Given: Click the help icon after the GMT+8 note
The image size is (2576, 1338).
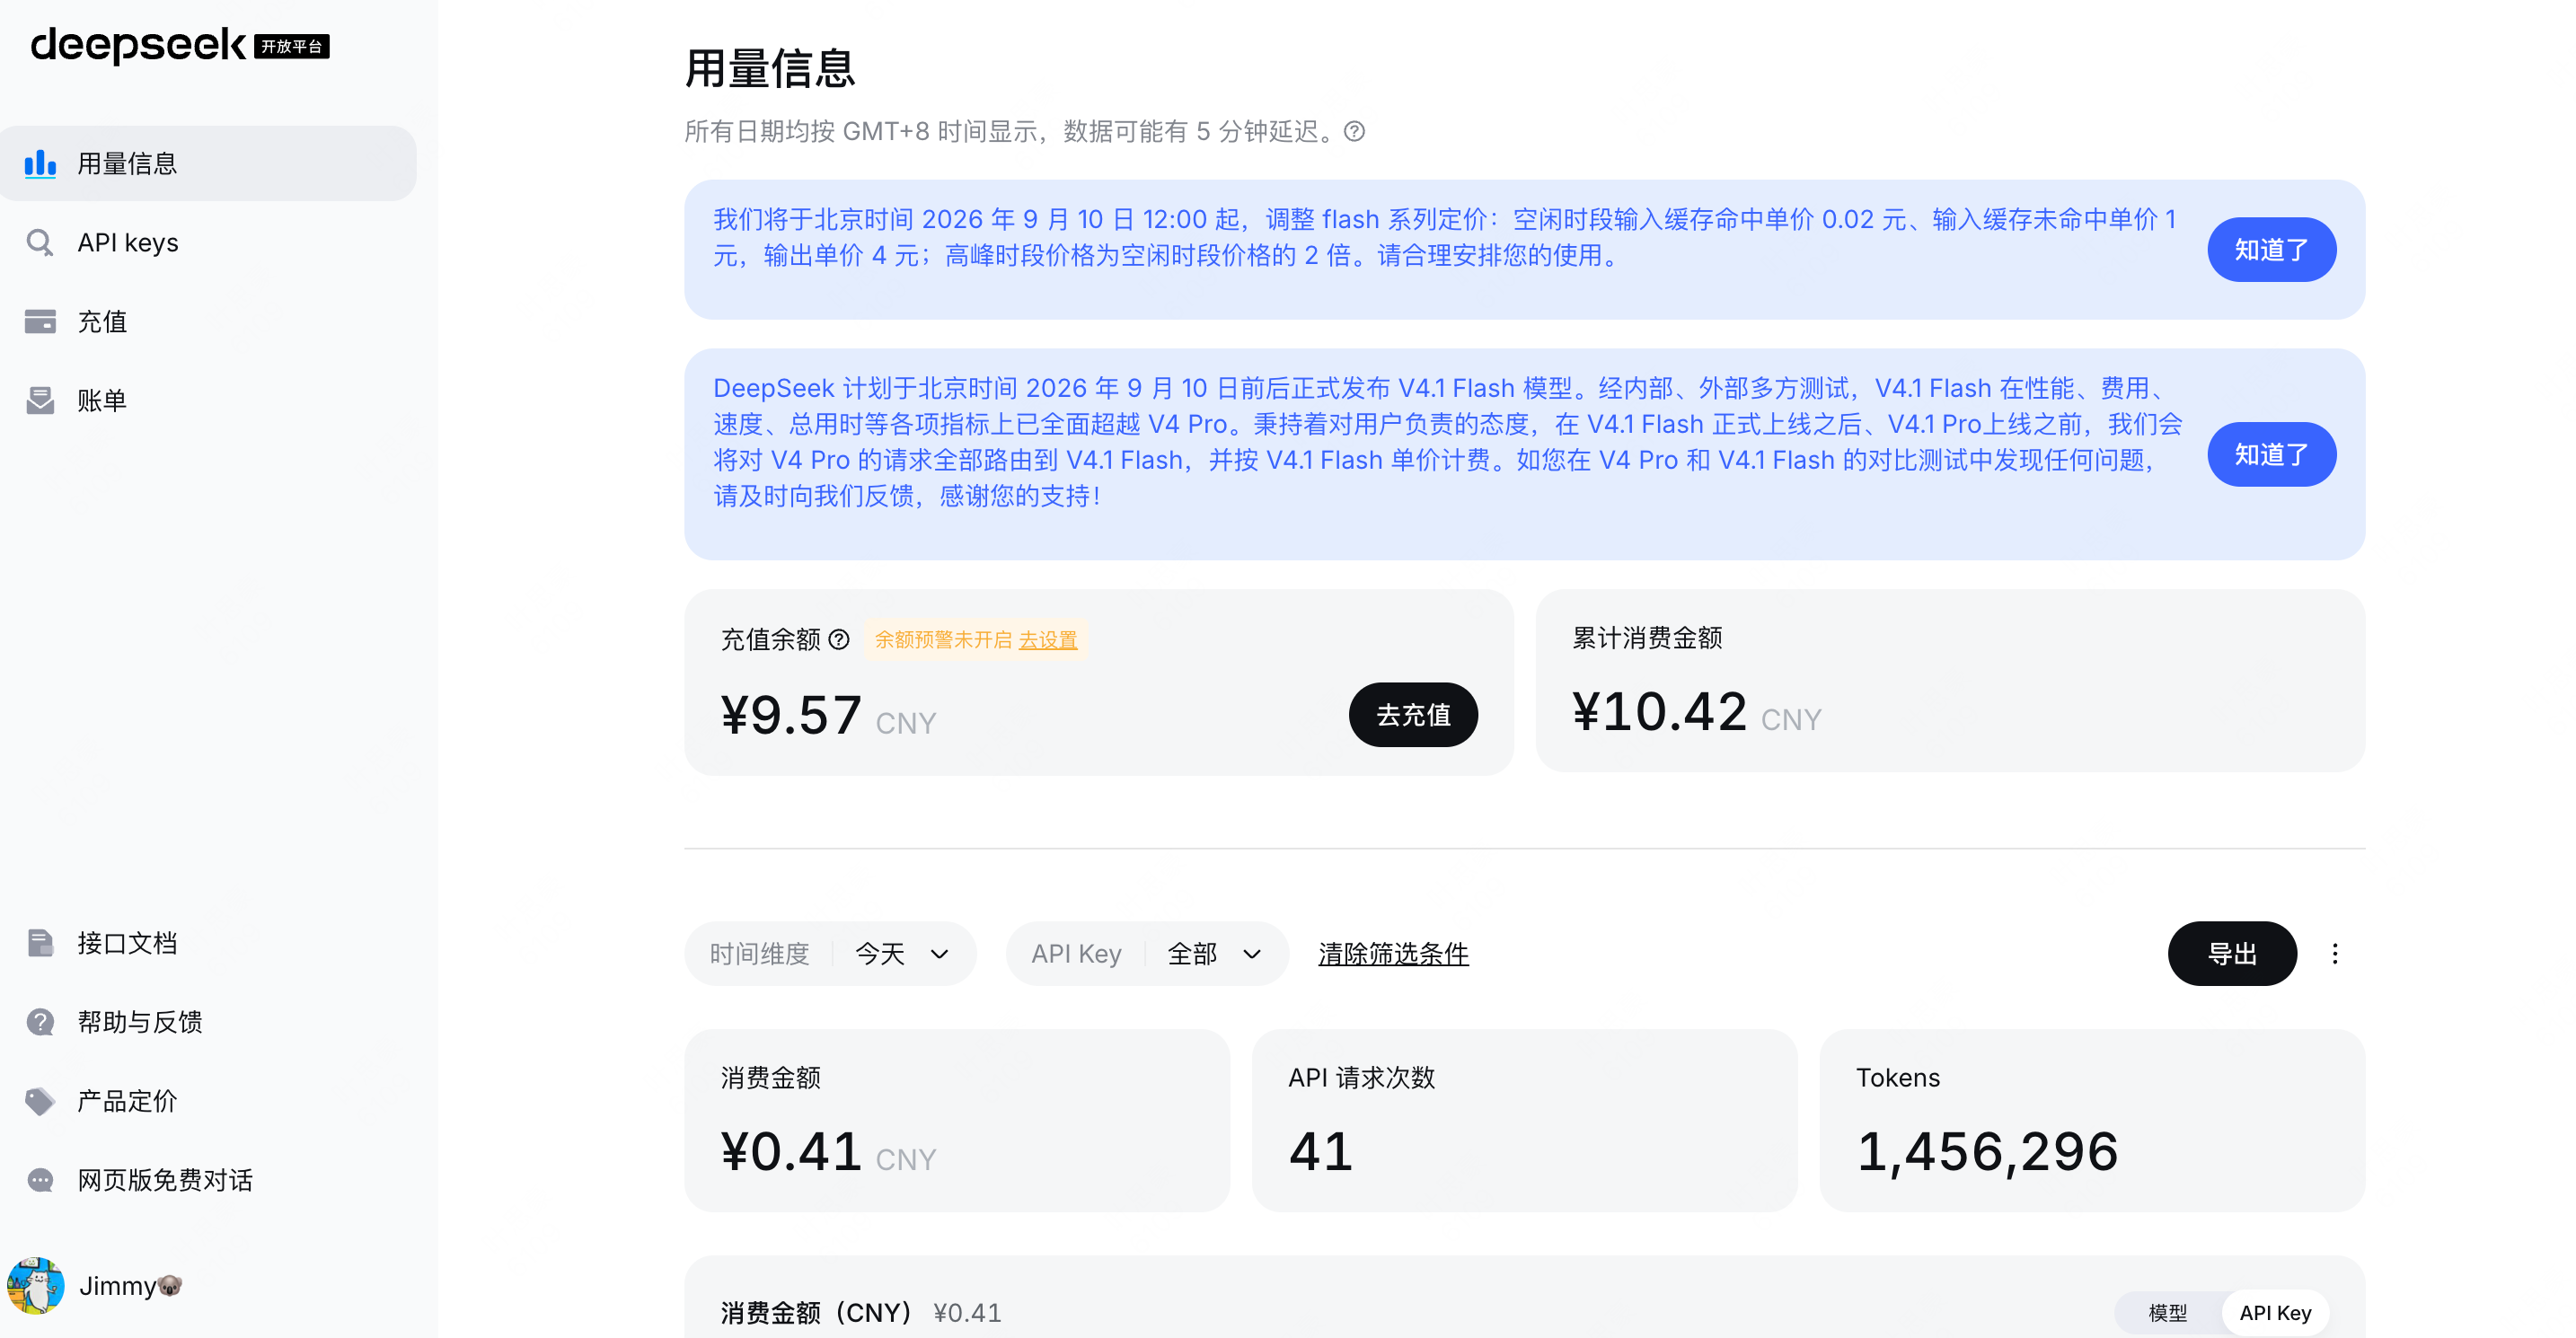Looking at the screenshot, I should click(x=1354, y=131).
